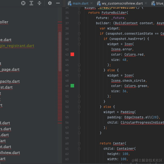Open the project panel settings gear

[x=50, y=3]
